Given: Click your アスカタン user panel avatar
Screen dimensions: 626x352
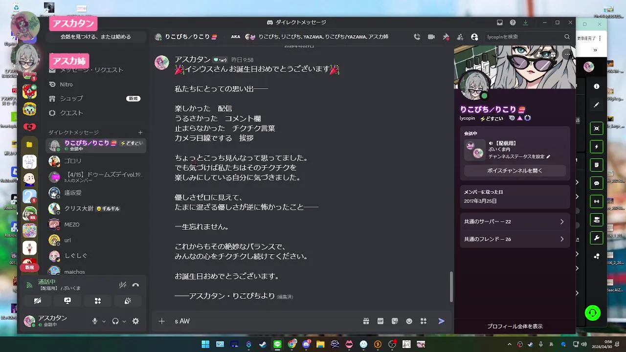Looking at the screenshot, I should click(x=30, y=321).
